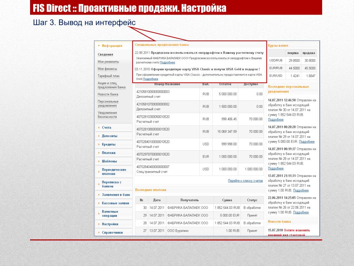354x266 pixels.
Task: Expand the Кредиты menu section
Action: pyautogui.click(x=109, y=144)
